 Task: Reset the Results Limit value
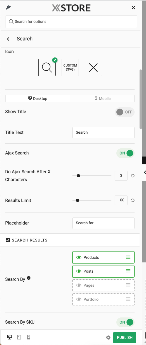(x=133, y=200)
